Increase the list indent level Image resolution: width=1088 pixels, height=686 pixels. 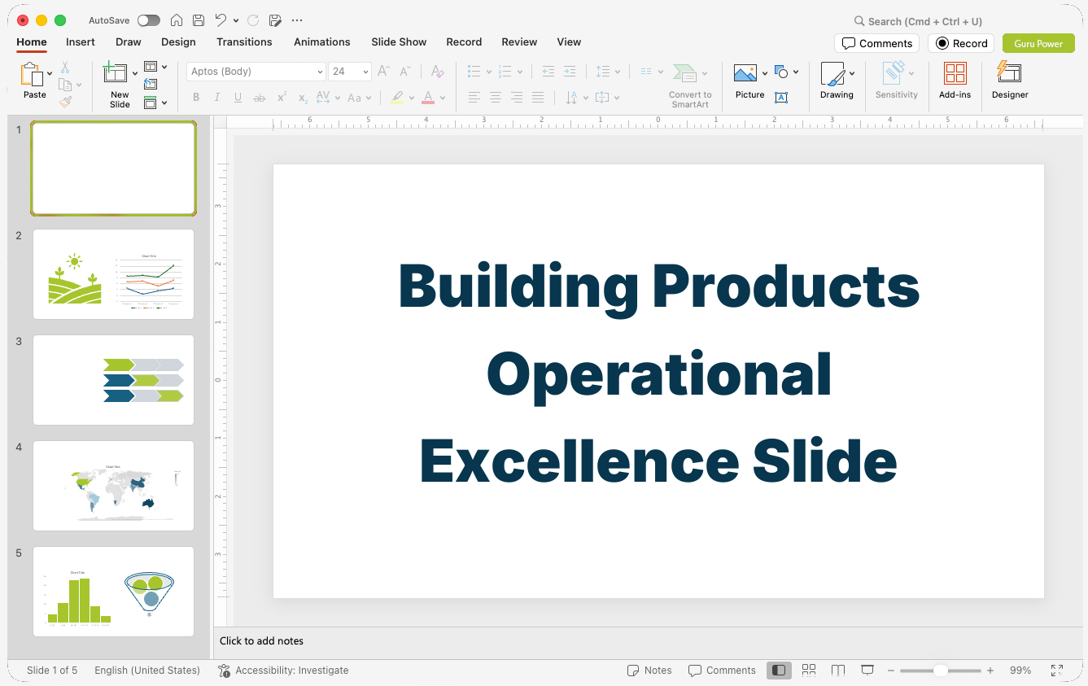pos(570,72)
